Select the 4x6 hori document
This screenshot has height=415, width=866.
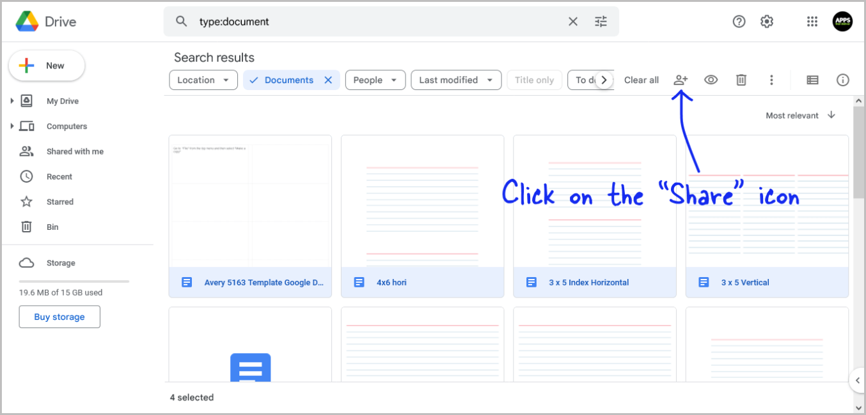[422, 216]
